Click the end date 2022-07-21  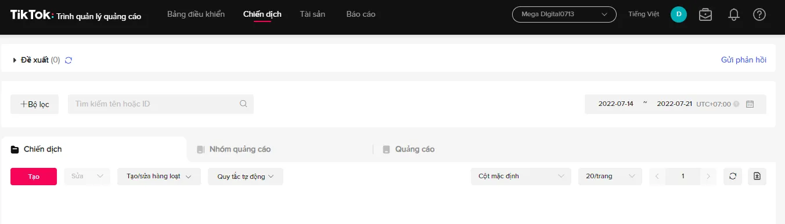click(x=674, y=104)
